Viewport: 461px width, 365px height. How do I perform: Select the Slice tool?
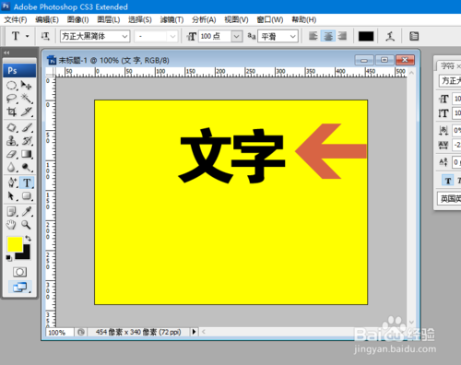(x=27, y=112)
